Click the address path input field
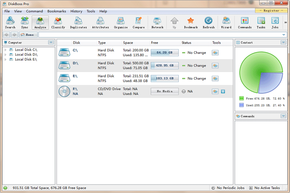 [x=159, y=35]
